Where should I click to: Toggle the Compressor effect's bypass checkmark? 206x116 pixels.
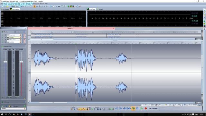click(2, 35)
